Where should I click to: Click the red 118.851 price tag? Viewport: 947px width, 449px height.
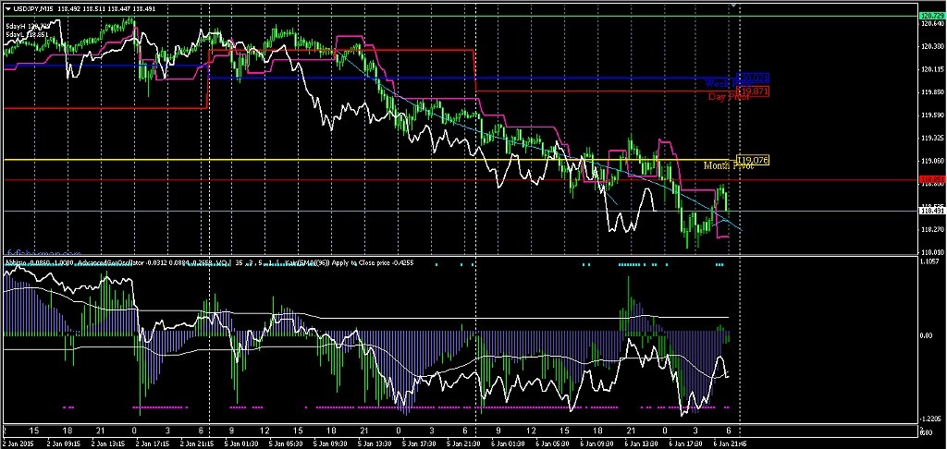click(931, 180)
